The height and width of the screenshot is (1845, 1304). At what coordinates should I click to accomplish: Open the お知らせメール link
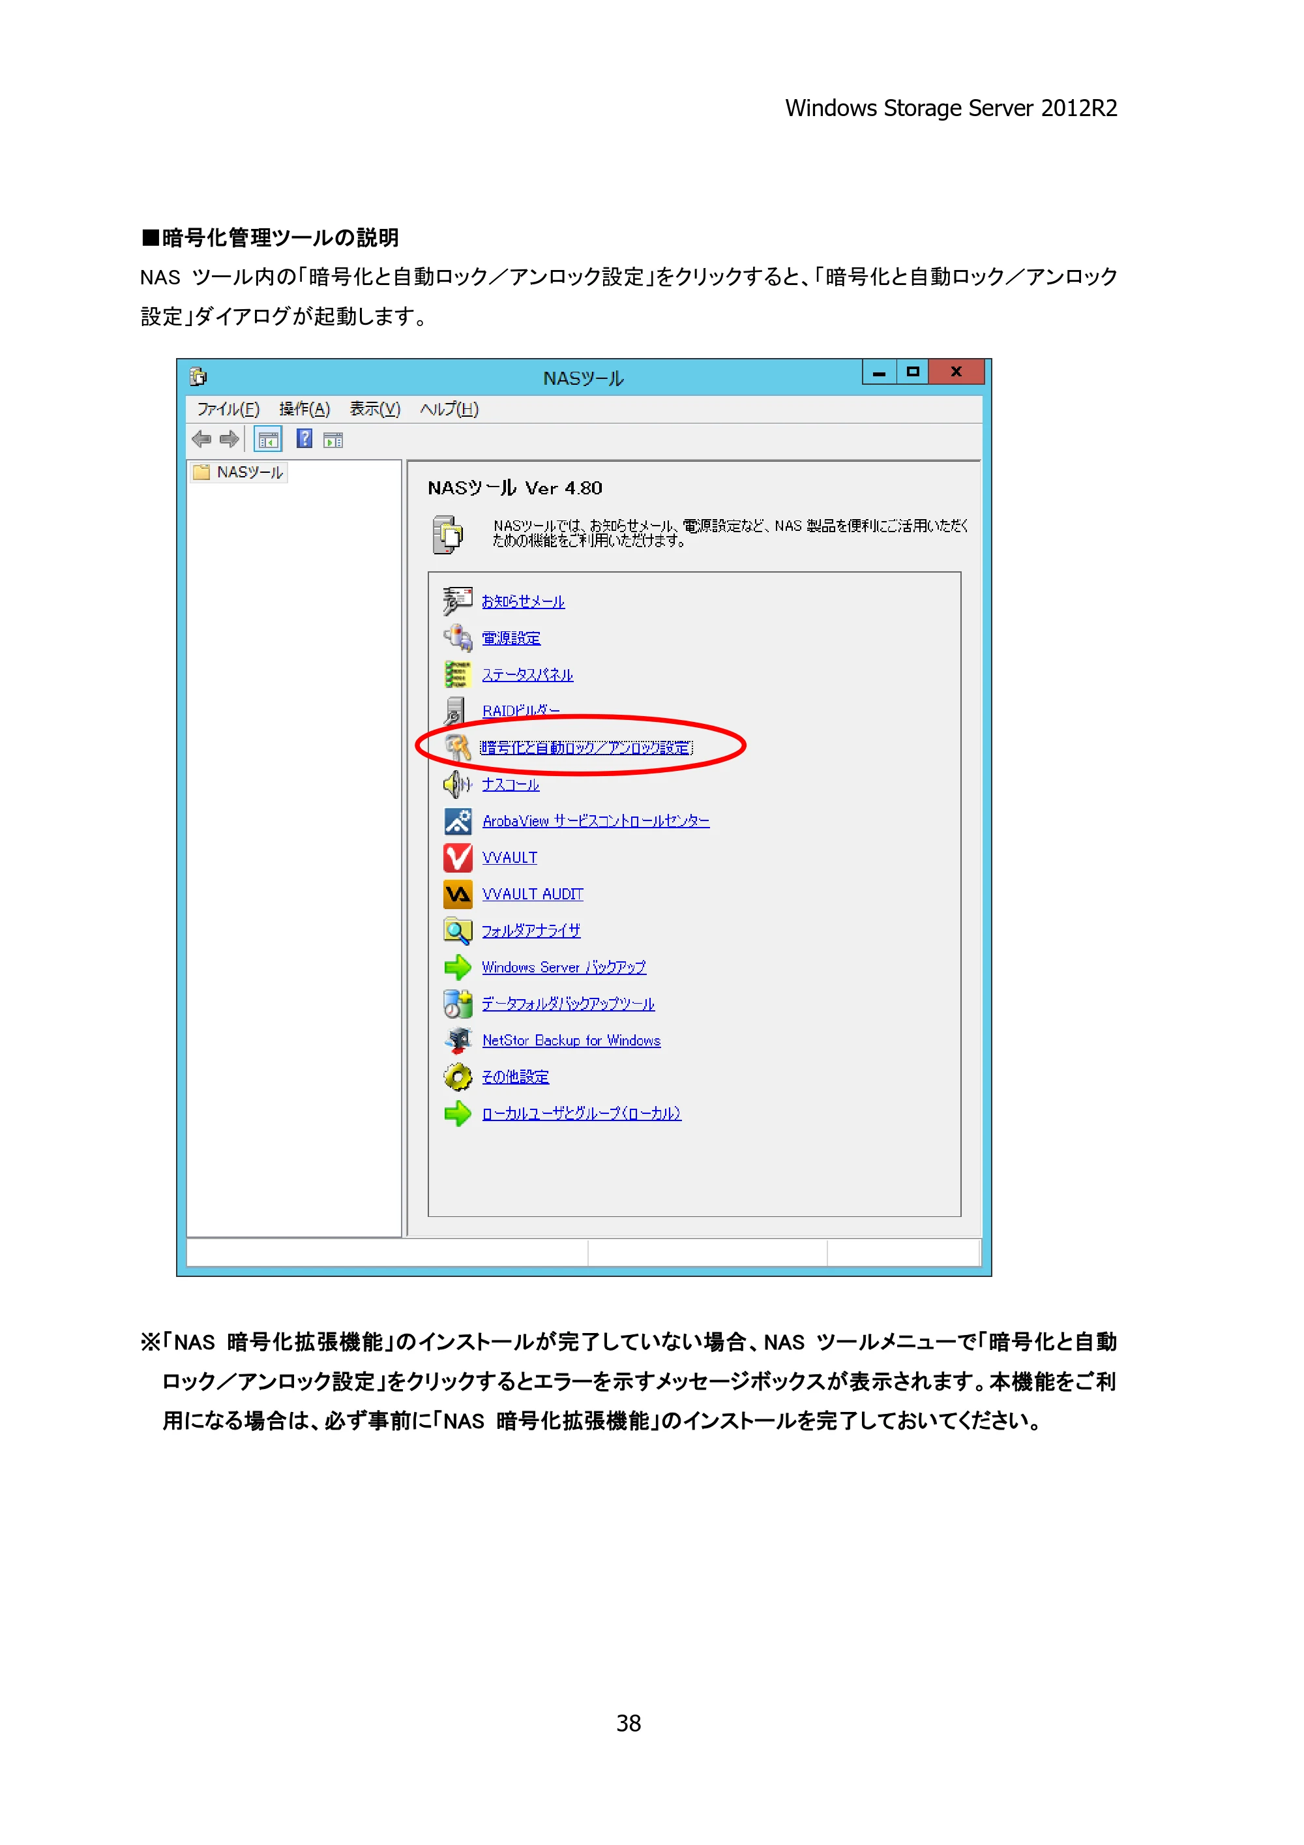(523, 601)
